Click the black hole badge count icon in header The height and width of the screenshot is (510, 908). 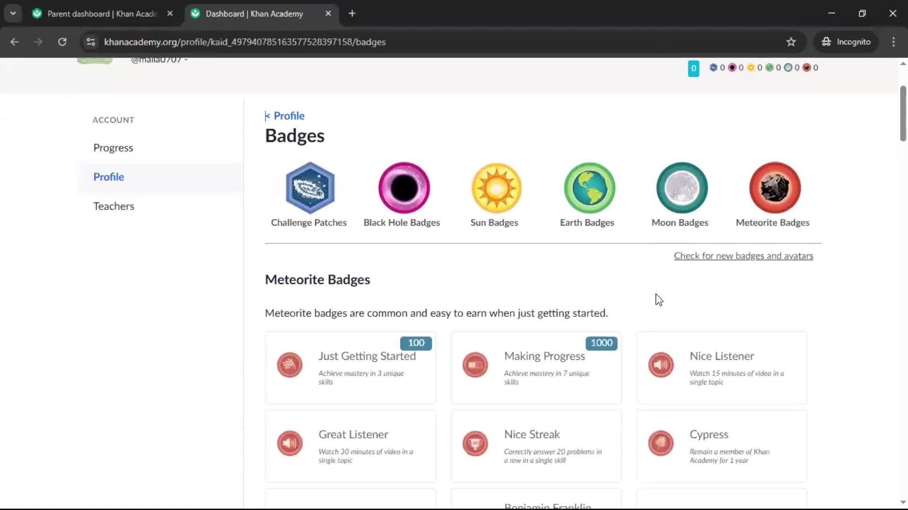point(732,68)
